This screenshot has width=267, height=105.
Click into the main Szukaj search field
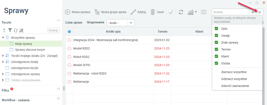230,12
